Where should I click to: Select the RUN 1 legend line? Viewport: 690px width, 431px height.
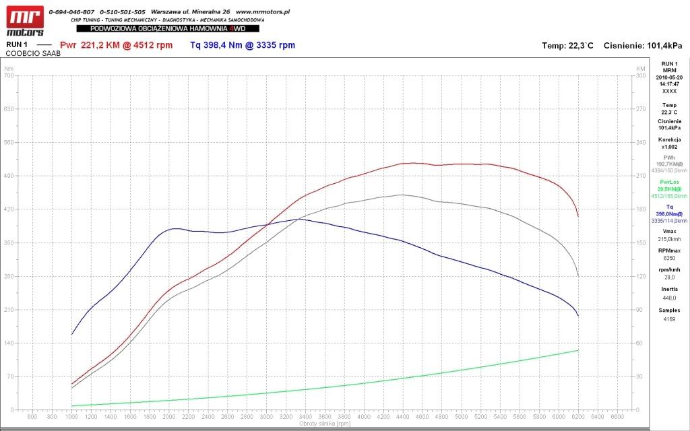29,44
